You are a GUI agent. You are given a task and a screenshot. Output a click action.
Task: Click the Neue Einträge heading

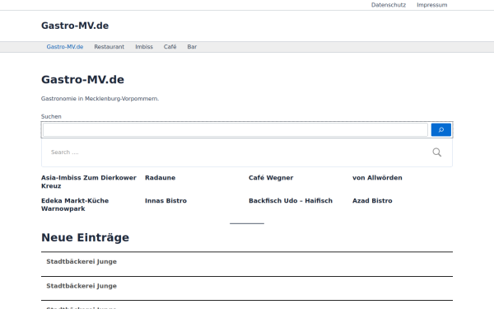[85, 238]
